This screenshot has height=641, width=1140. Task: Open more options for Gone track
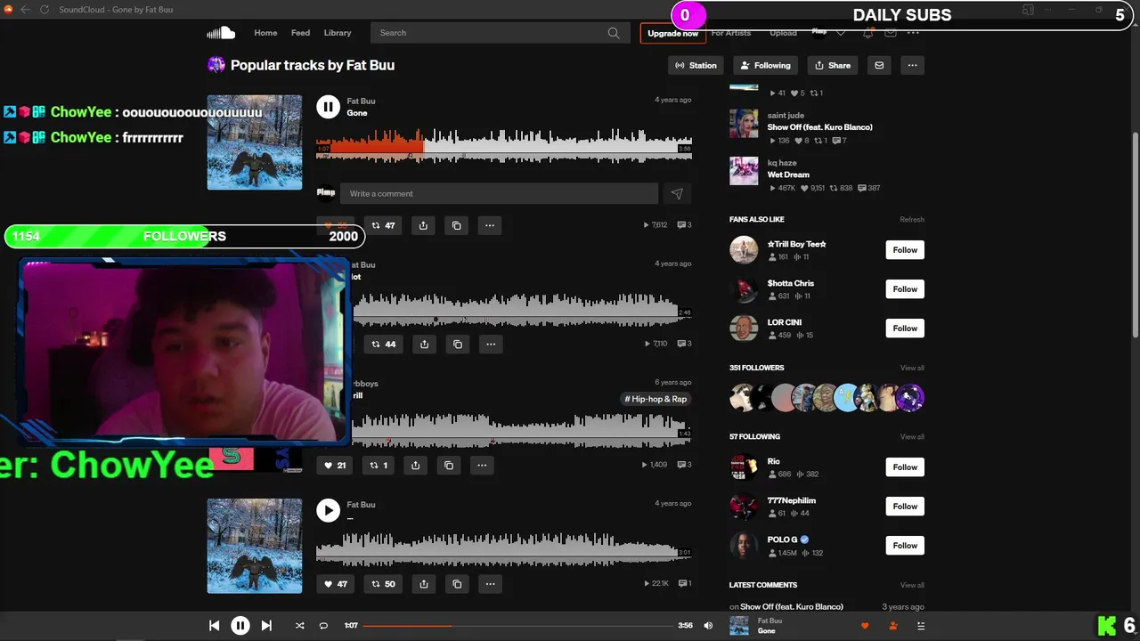(490, 225)
